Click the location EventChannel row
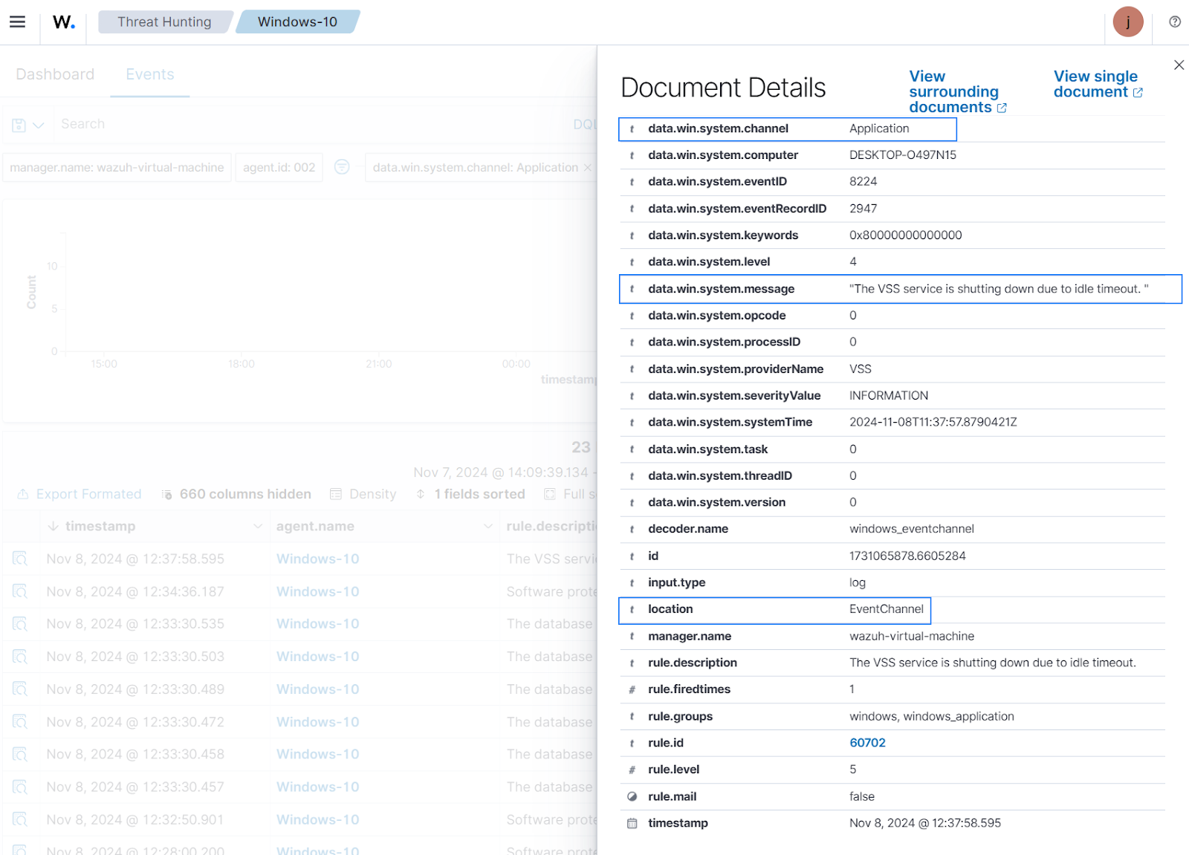 774,609
